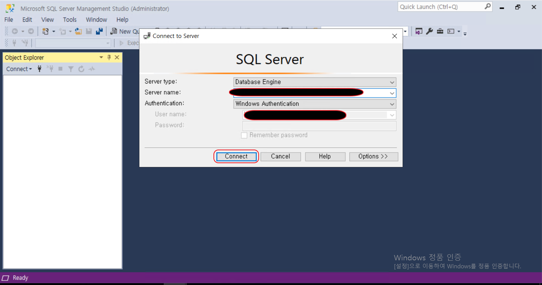
Task: Click the Password input field
Action: (x=319, y=126)
